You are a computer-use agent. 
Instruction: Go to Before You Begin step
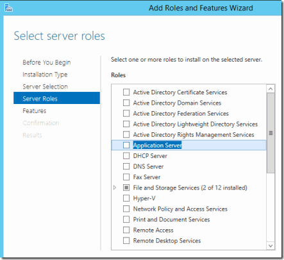pos(47,62)
